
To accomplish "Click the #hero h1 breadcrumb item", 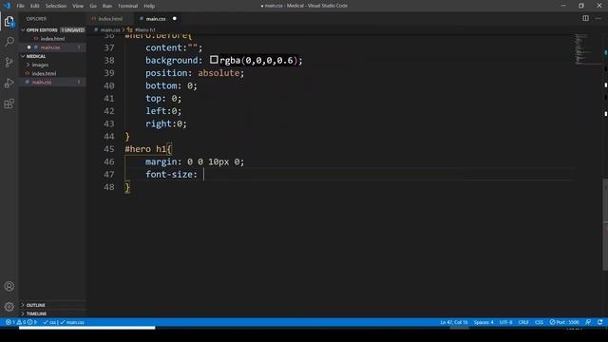I will pos(145,29).
